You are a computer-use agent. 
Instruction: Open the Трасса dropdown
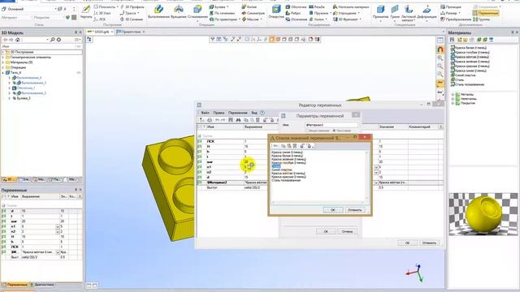(x=138, y=13)
